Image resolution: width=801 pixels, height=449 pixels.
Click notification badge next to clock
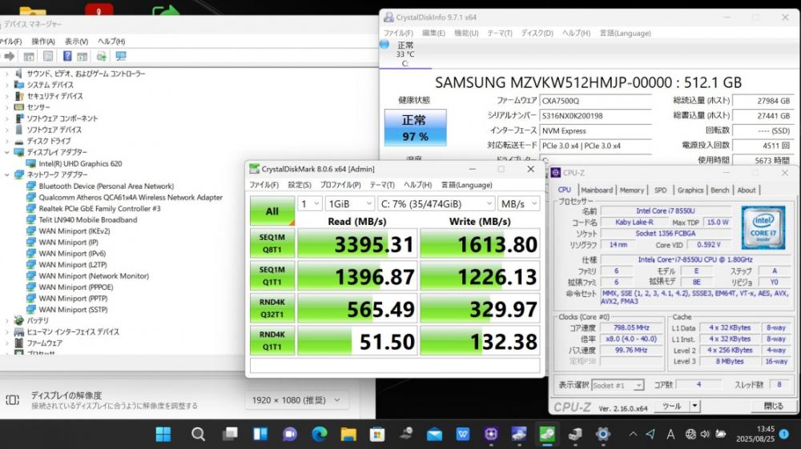pyautogui.click(x=783, y=435)
